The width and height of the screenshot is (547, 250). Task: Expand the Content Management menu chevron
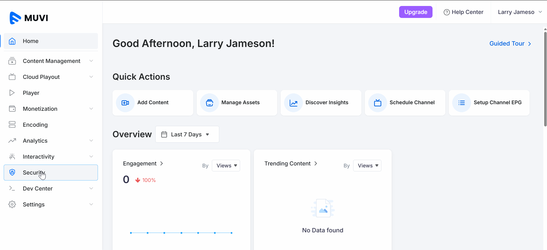click(91, 61)
